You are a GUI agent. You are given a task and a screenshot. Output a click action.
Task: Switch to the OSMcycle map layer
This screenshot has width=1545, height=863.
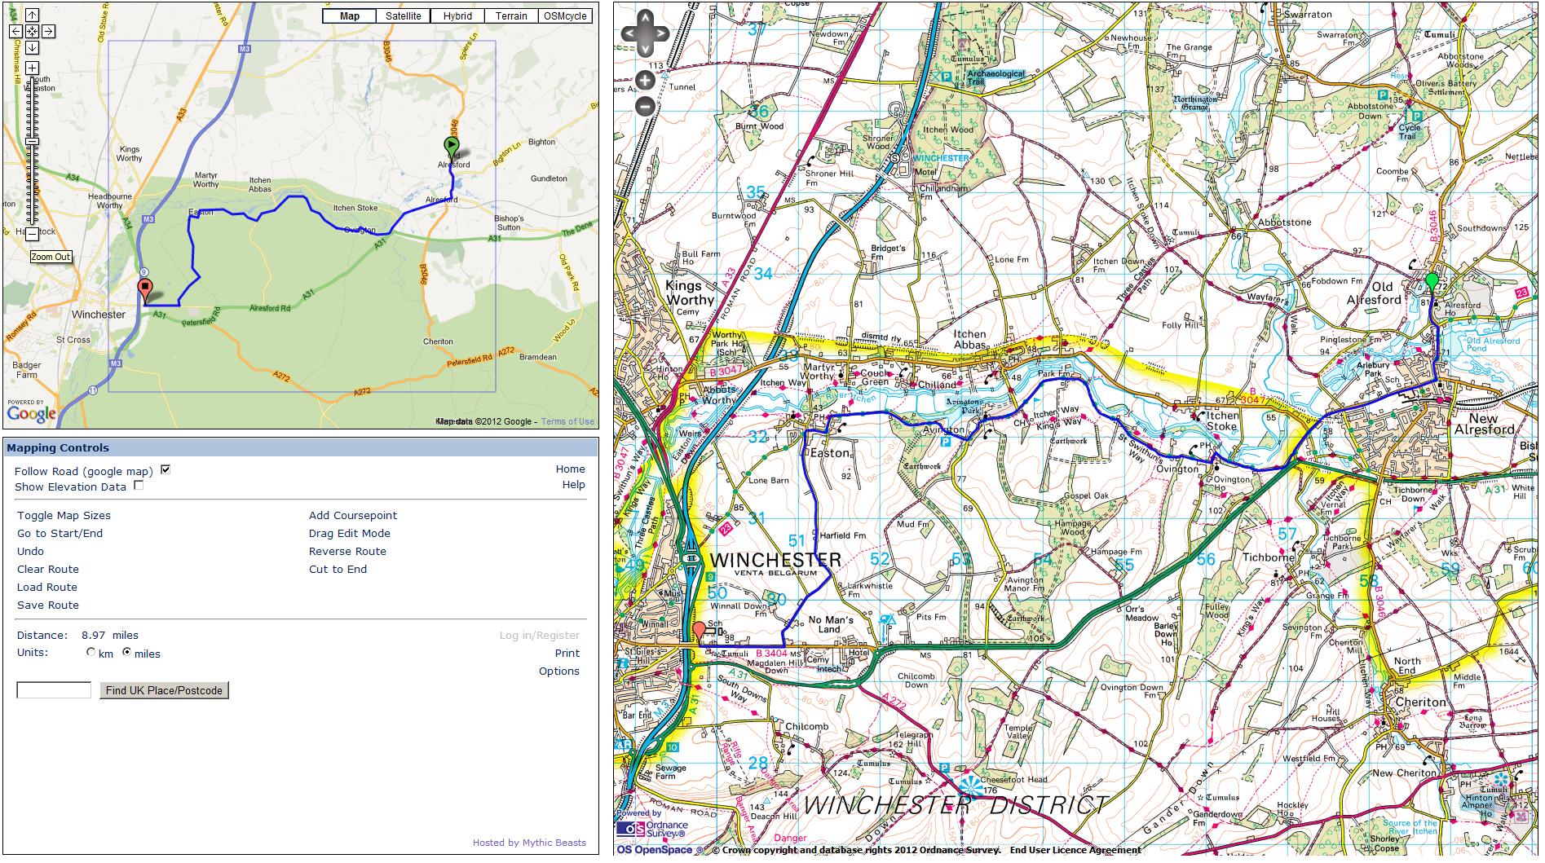[565, 16]
